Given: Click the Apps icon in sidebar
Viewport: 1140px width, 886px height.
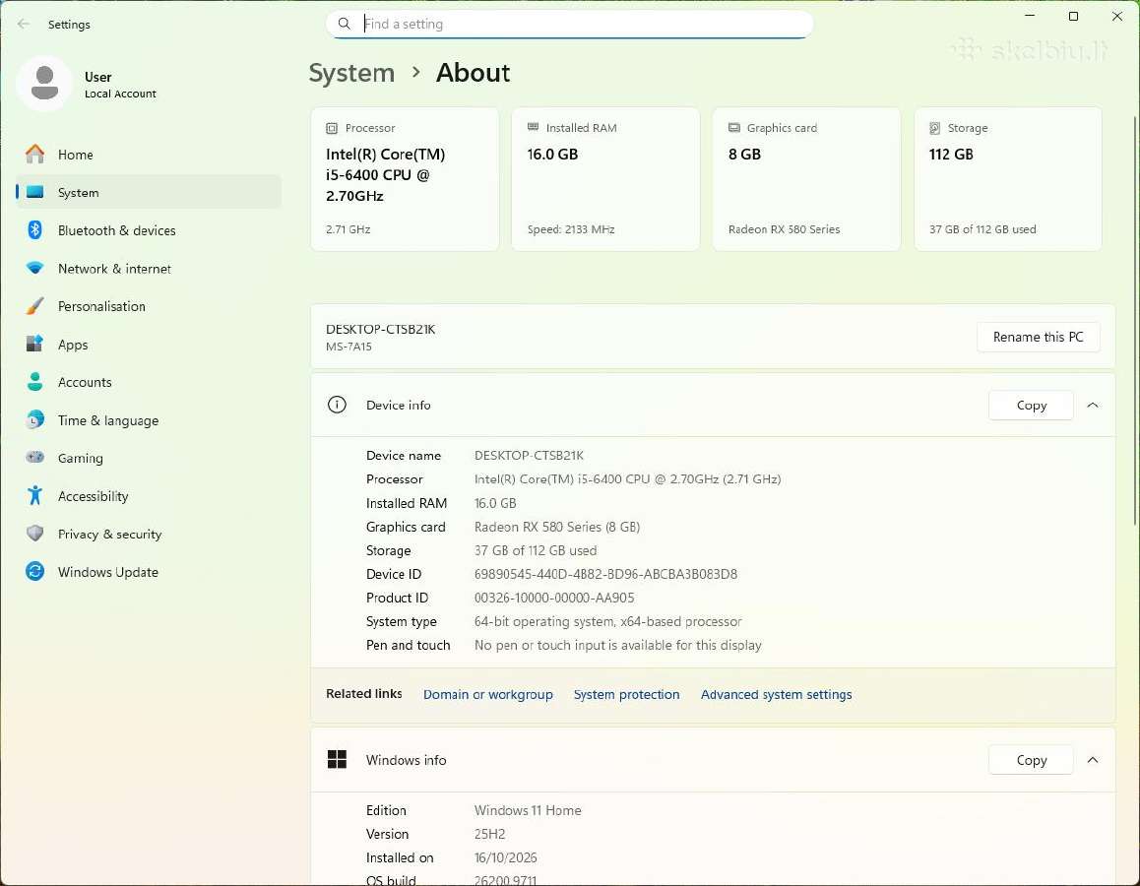Looking at the screenshot, I should (x=34, y=344).
